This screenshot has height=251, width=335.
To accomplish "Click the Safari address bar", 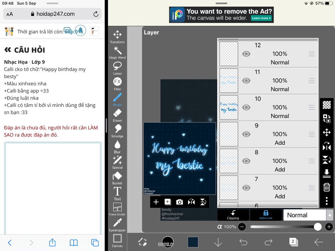I will click(x=52, y=14).
